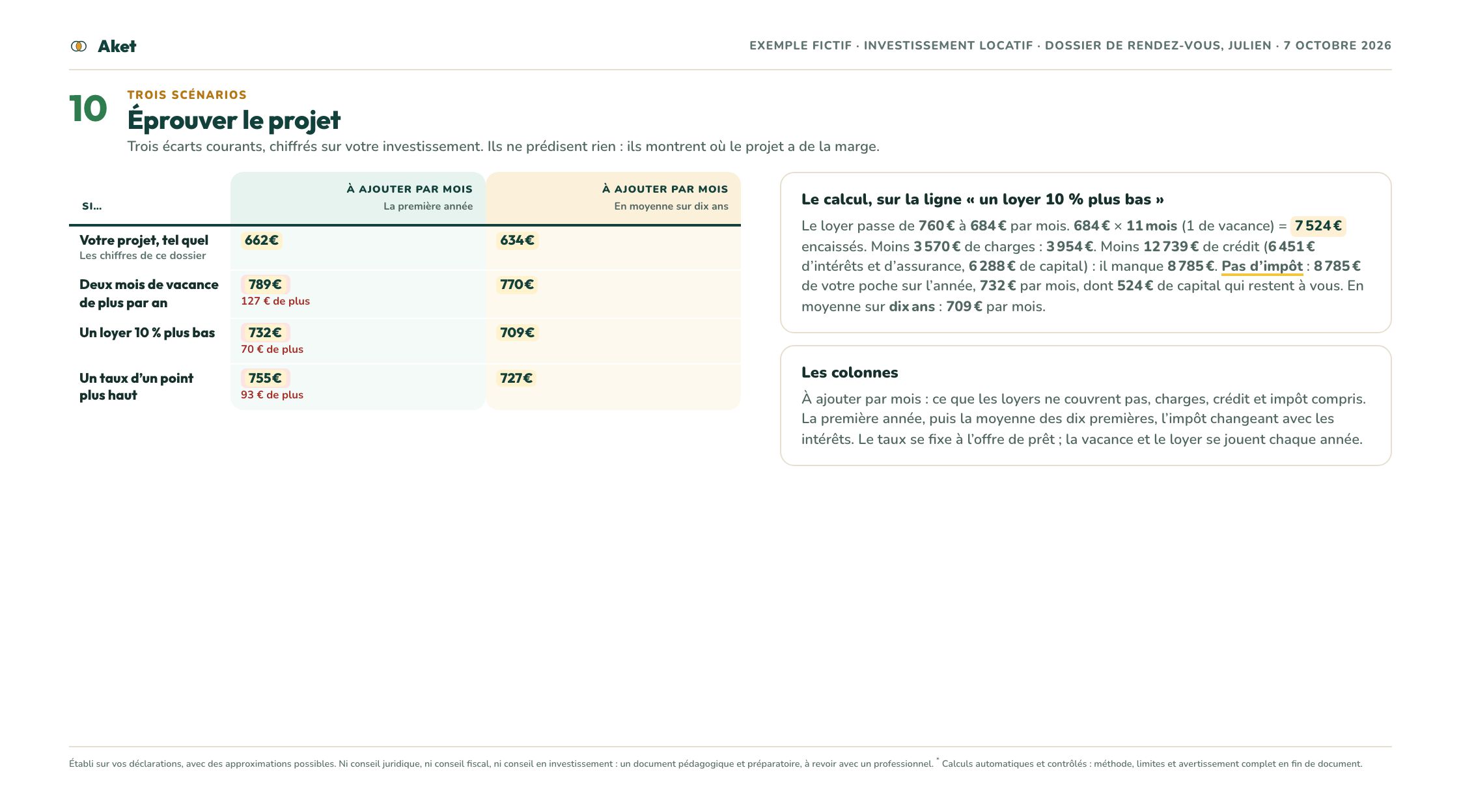Click the 662€ first-year value
1461x802 pixels.
[x=262, y=240]
